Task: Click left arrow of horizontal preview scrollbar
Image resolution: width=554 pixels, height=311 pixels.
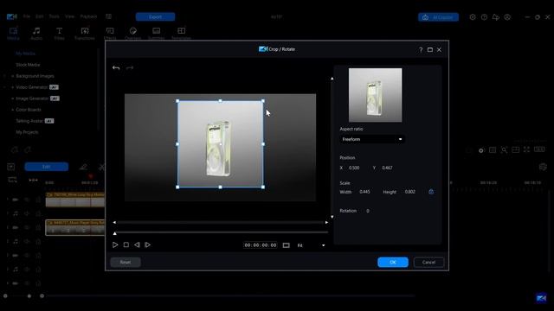Action: click(x=114, y=223)
